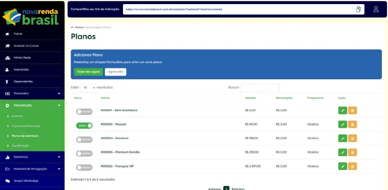Viewport: 388px width, 190px height.
Task: Copy the referral link with the copy icon
Action: click(358, 9)
